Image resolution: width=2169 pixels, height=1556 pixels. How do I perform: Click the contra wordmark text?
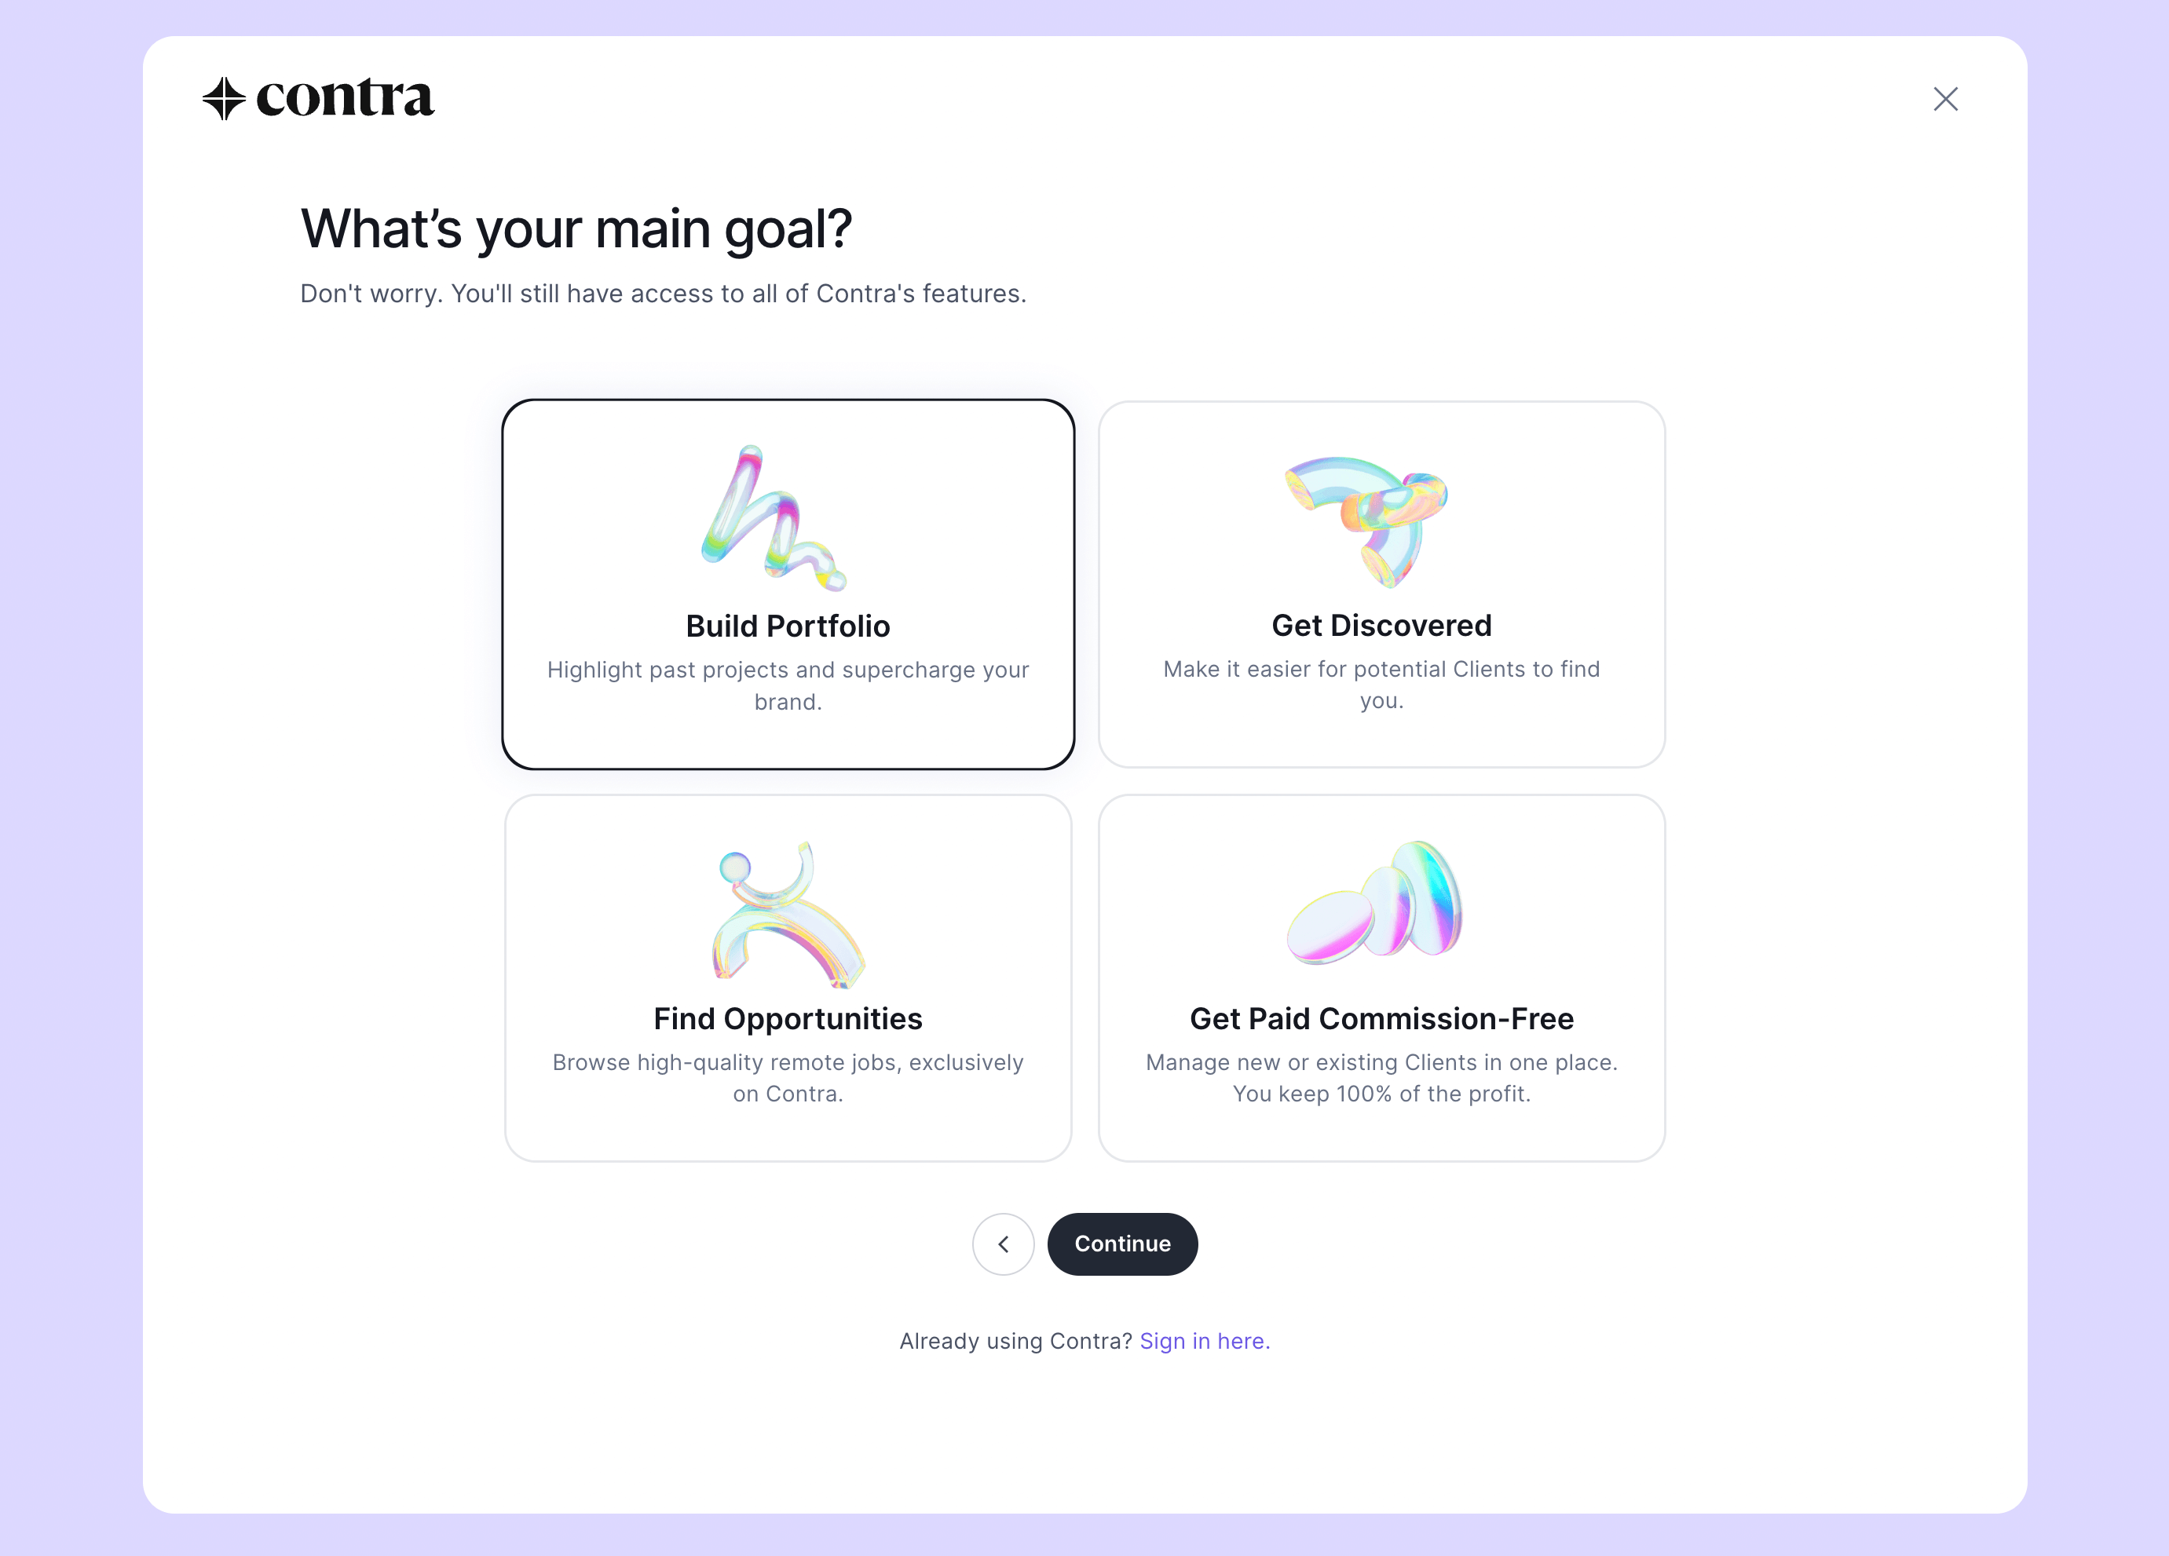point(346,98)
